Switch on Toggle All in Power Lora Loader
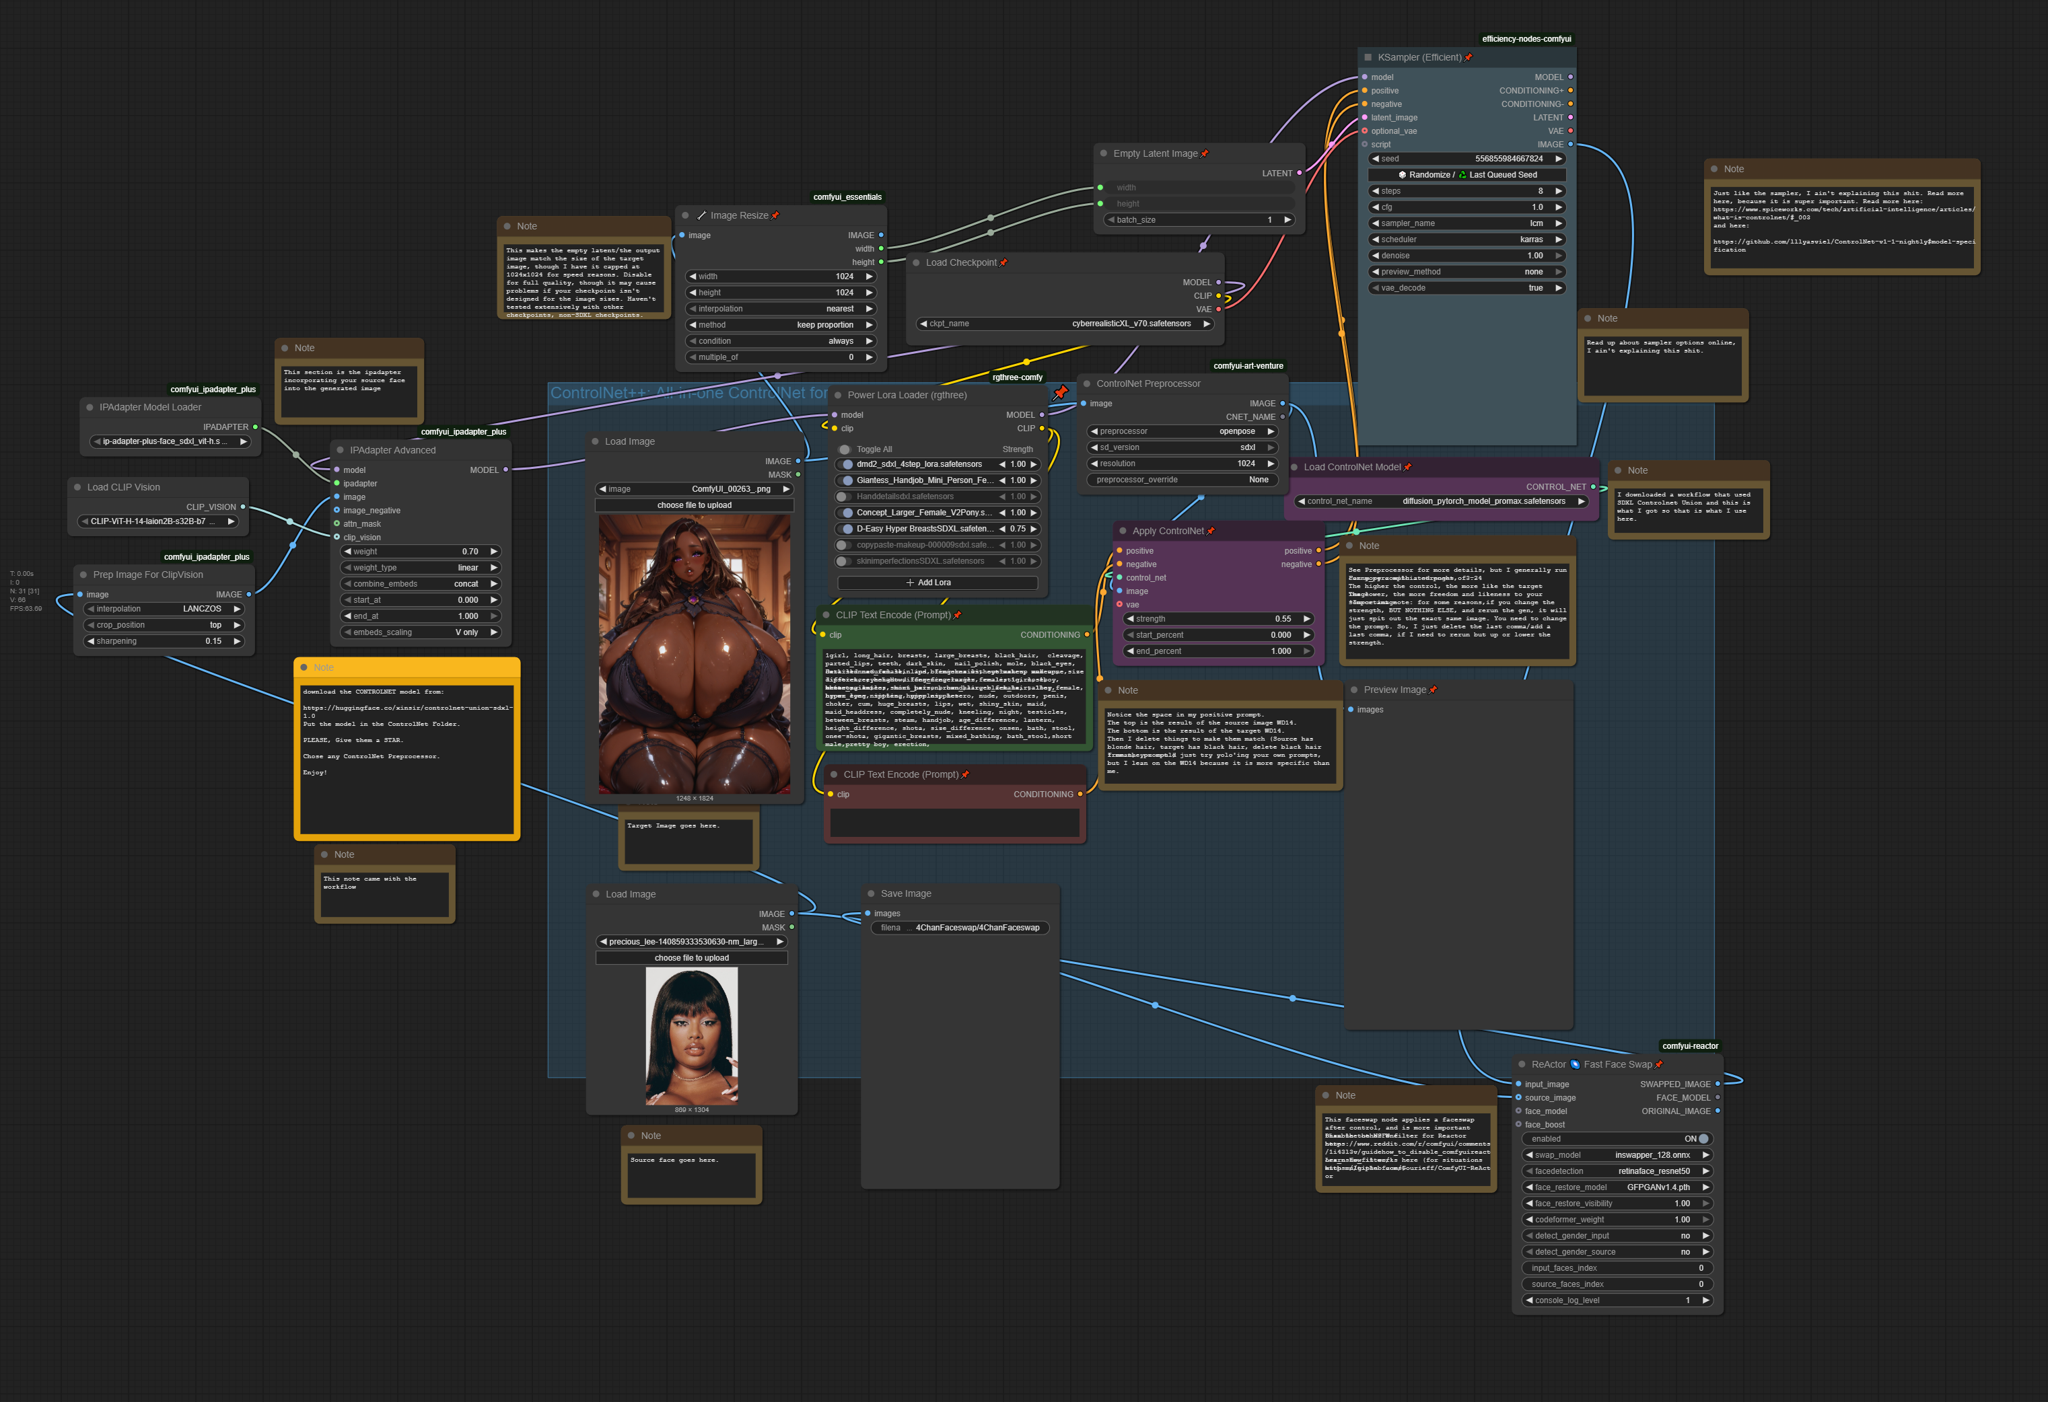 [845, 449]
